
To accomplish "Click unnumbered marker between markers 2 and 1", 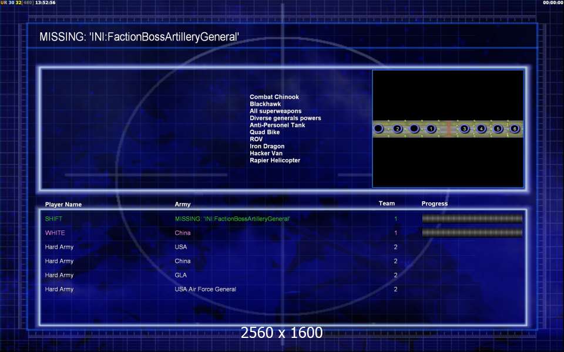I will (414, 128).
